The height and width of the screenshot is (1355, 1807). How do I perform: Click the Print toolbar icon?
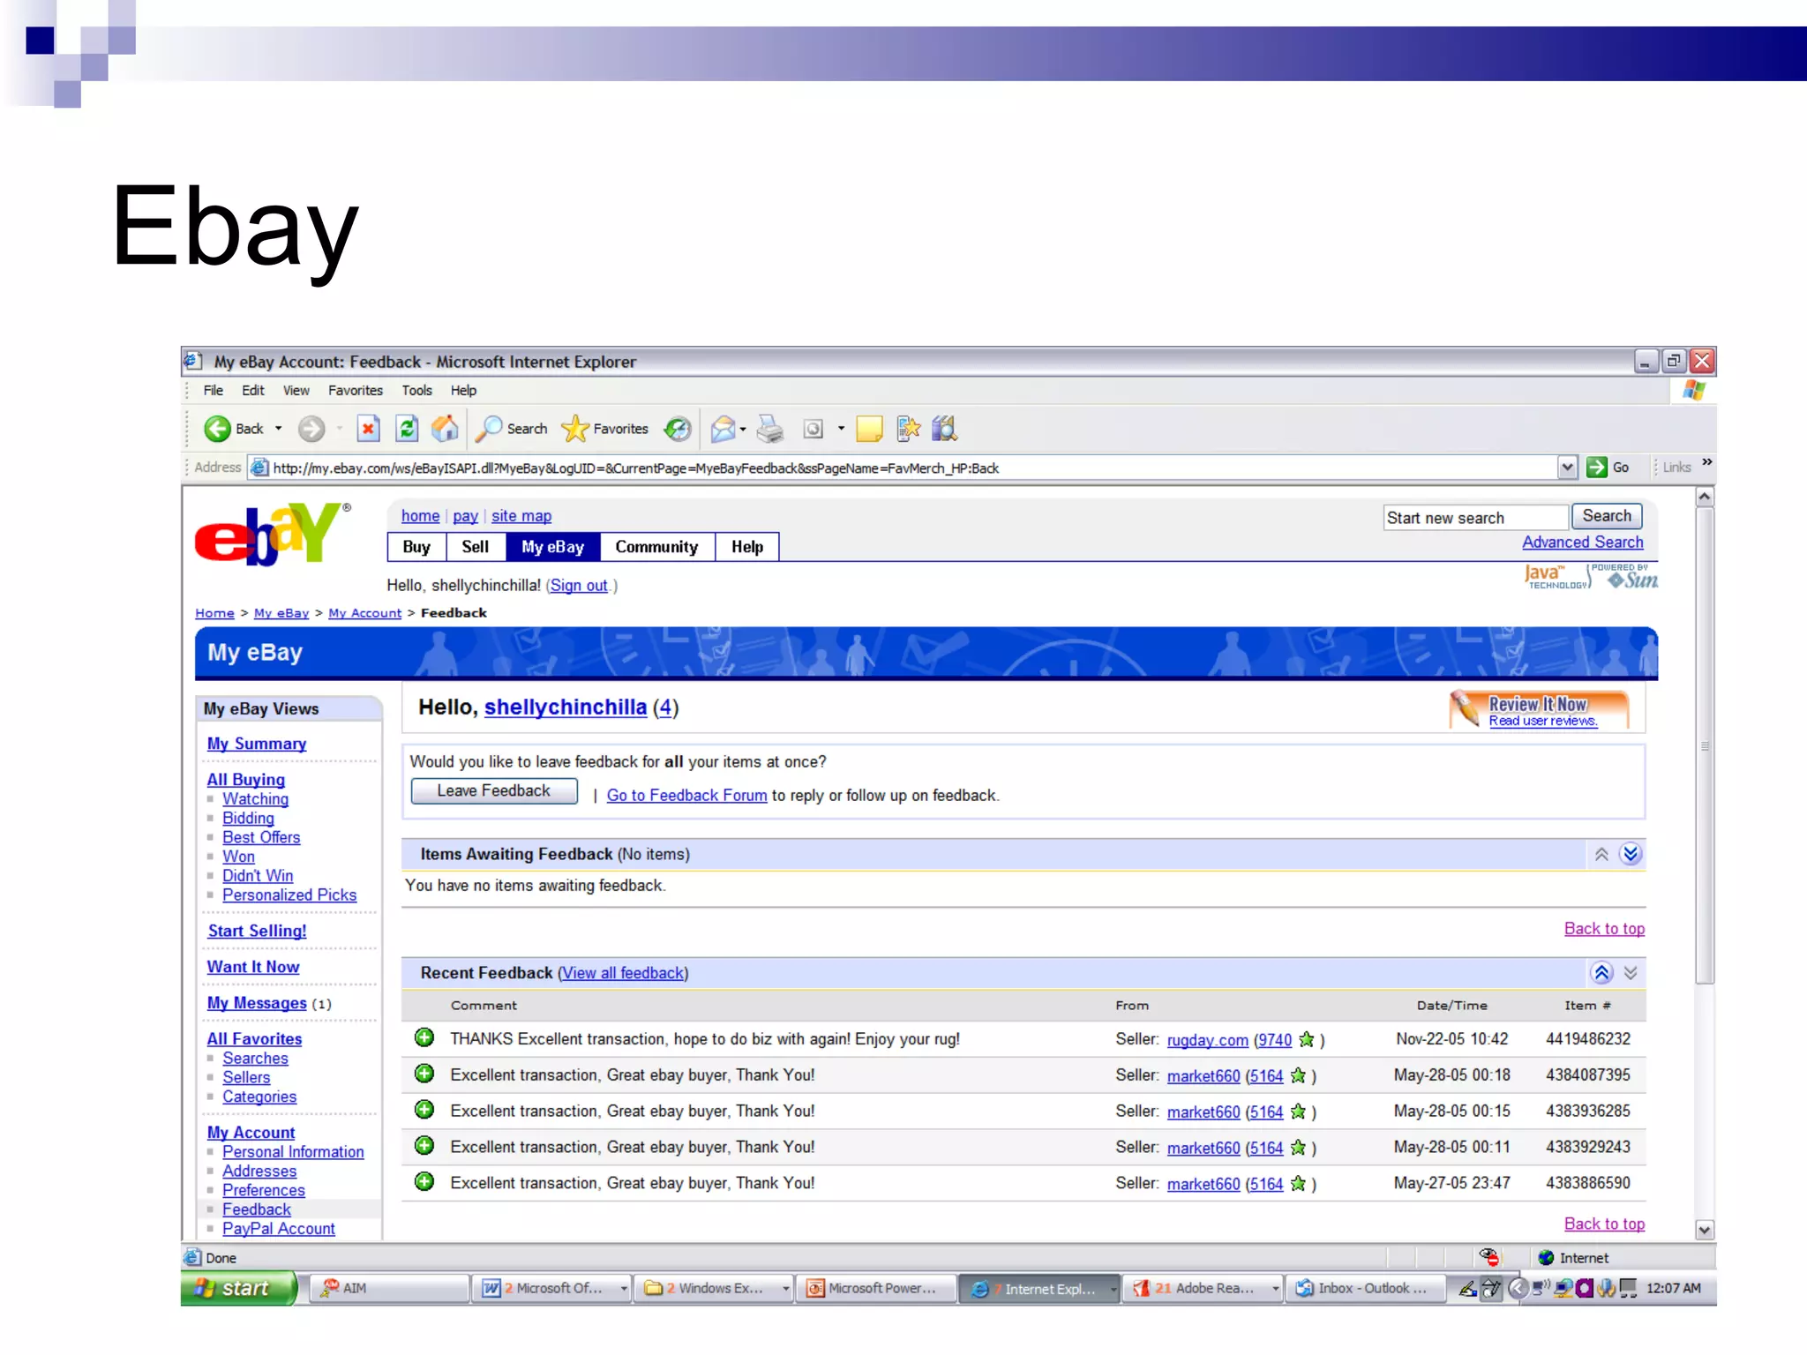coord(770,429)
